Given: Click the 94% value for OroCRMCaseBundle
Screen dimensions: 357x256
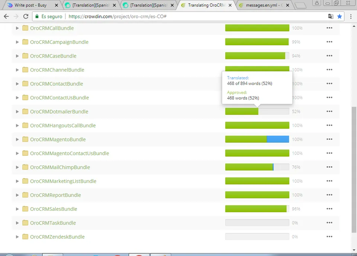Looking at the screenshot, I should click(x=296, y=56).
